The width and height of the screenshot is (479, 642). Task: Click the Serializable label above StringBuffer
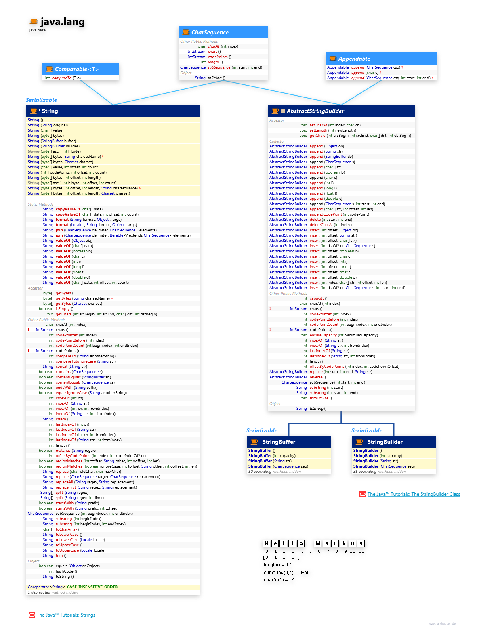[x=262, y=430]
